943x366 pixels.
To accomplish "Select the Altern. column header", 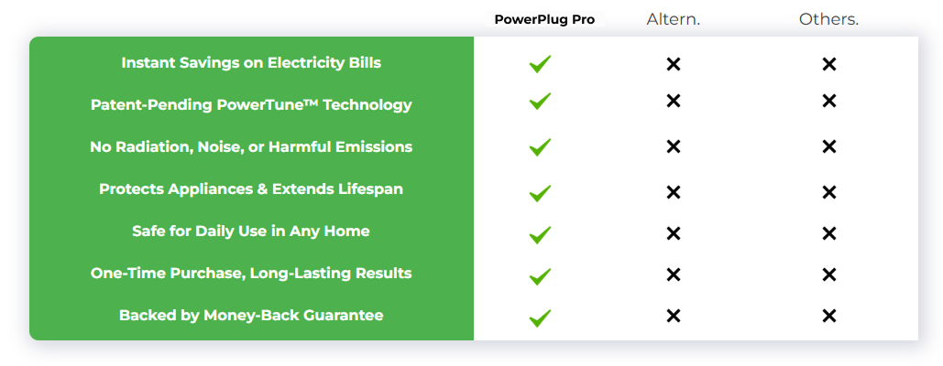I will click(x=673, y=19).
